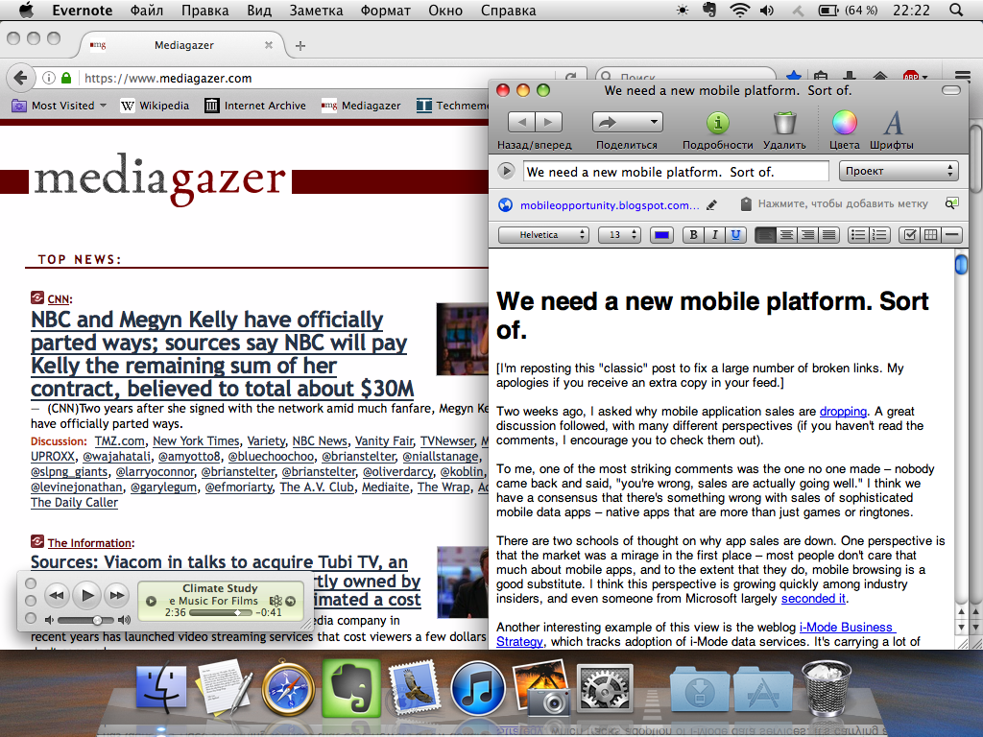Click the iTunes mini player volume slider

(x=85, y=621)
